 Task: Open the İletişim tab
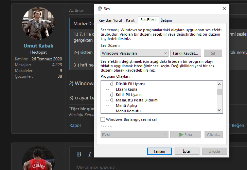(166, 20)
